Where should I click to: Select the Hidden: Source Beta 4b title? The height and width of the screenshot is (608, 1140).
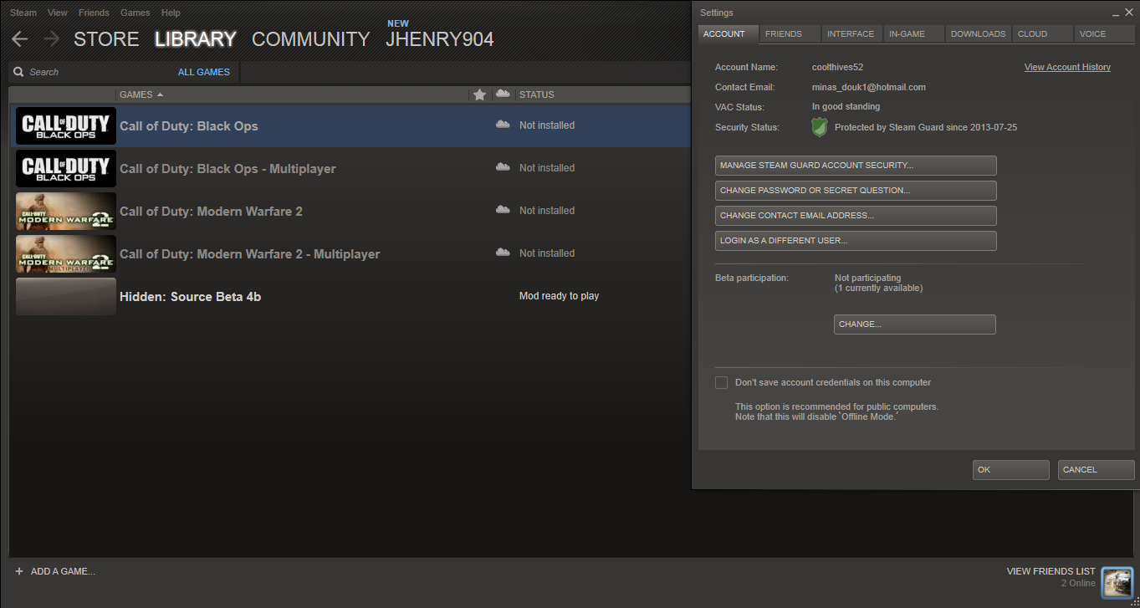point(191,297)
